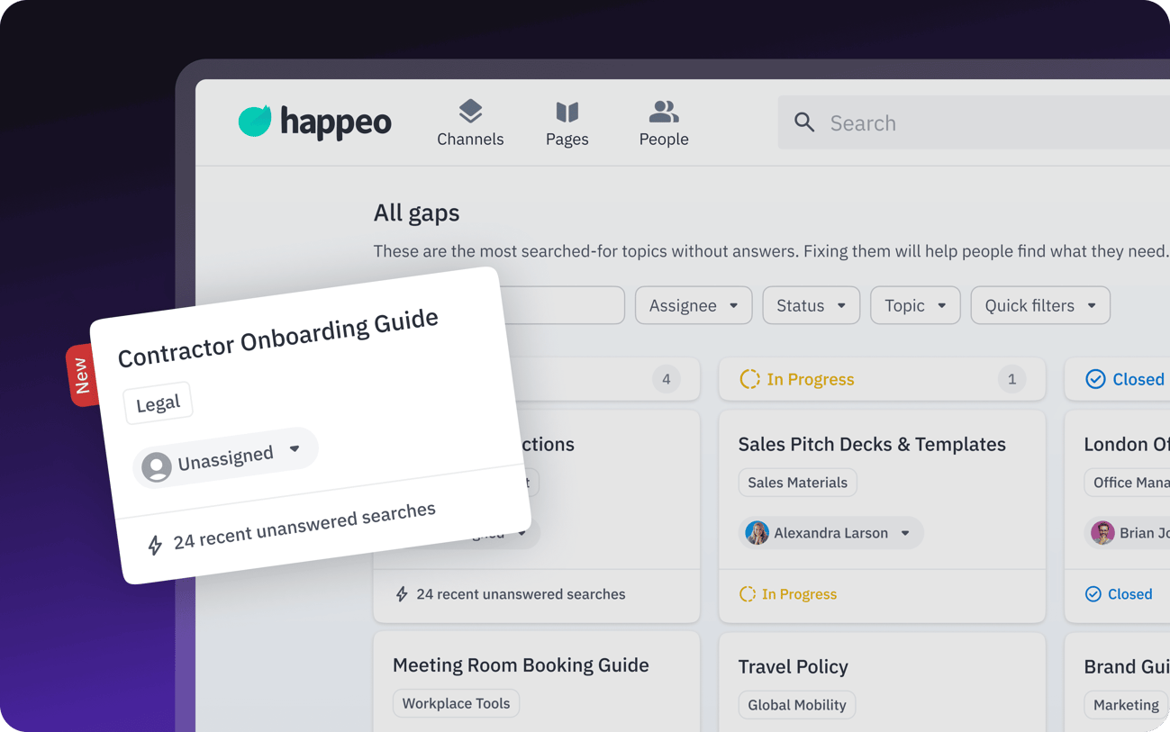
Task: Open the People directory icon
Action: point(664,110)
